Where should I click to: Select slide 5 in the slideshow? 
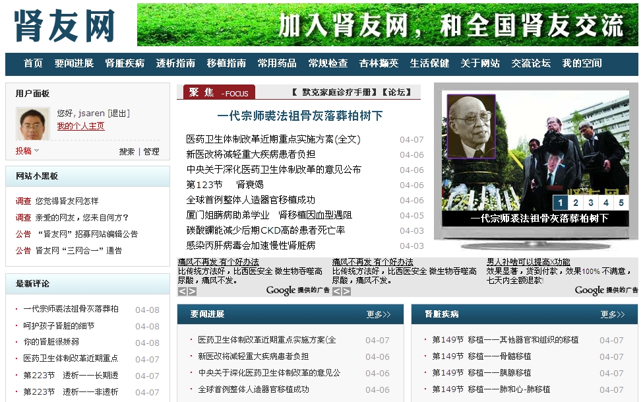click(x=621, y=203)
